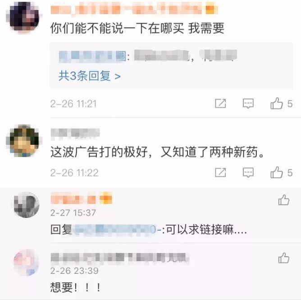301x300 pixels.
Task: Open the orange username above 2-27 15:37
Action: click(x=81, y=198)
